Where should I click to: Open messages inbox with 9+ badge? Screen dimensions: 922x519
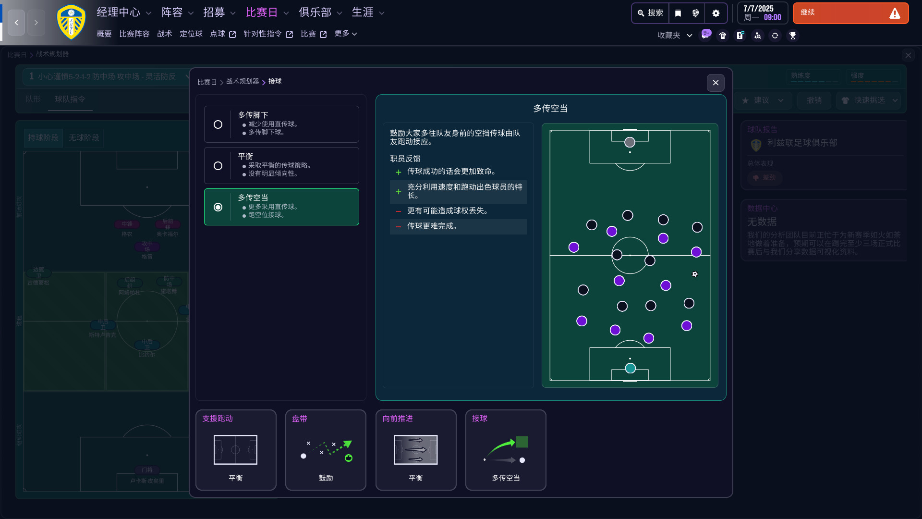(x=705, y=36)
